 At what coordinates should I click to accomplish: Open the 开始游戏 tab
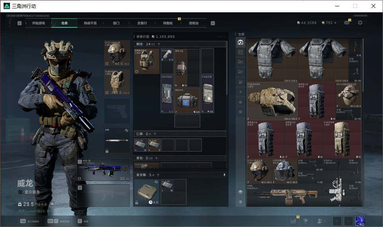39,23
